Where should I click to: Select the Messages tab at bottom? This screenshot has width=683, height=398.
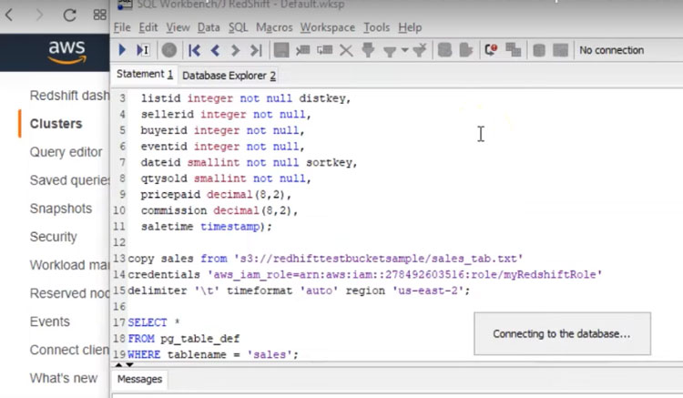pyautogui.click(x=139, y=379)
